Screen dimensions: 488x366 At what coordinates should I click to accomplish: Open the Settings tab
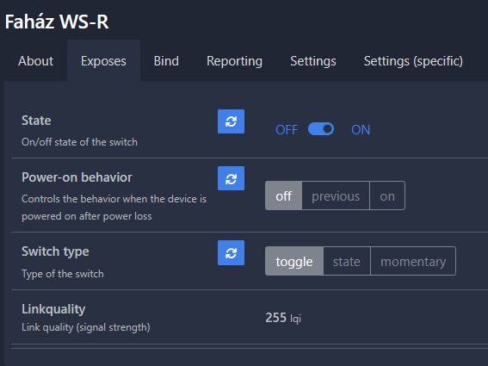click(313, 61)
